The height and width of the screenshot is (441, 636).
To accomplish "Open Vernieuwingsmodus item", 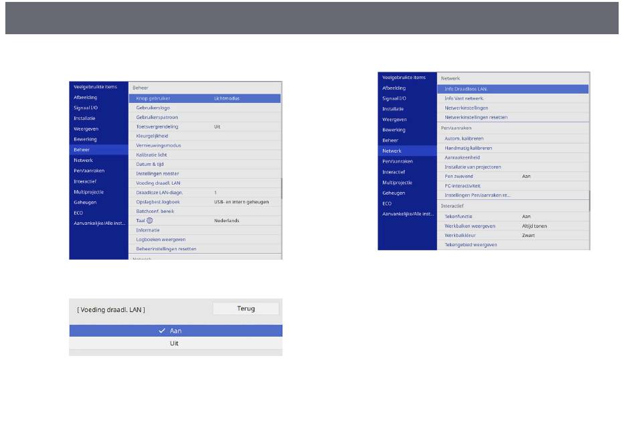I will (x=205, y=145).
